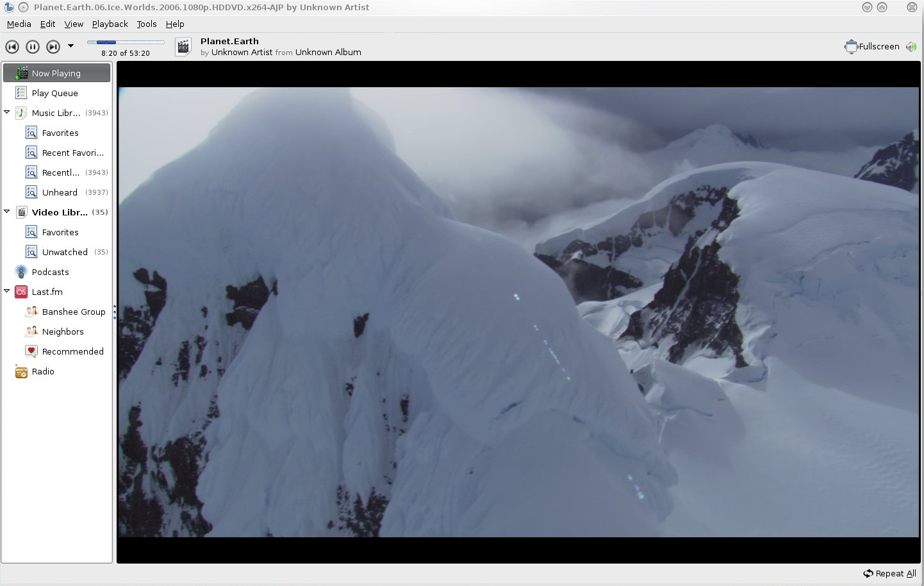Click the Planet.Earth track title
Viewport: 924px width, 586px height.
tap(229, 41)
